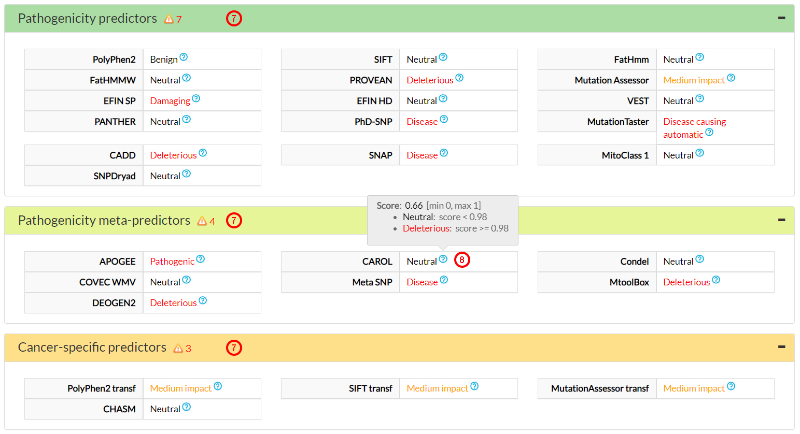Viewport: 800px width, 434px height.
Task: Collapse the Cancer-specific predictors panel
Action: coord(781,347)
